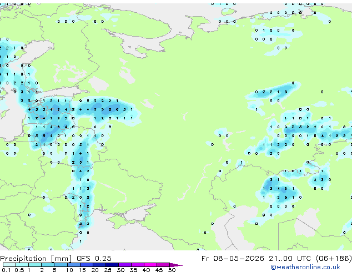Click the '[mm]' unit label

click(61, 259)
